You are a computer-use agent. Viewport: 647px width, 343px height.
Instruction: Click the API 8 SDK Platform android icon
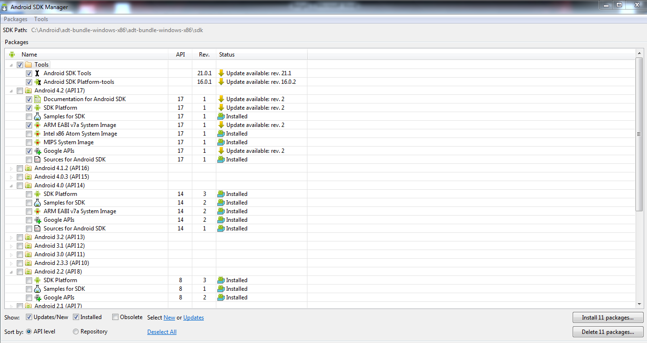pos(37,280)
